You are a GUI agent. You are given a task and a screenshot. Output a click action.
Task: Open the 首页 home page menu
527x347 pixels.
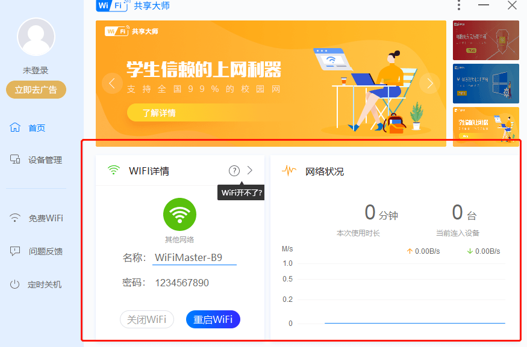coord(37,128)
